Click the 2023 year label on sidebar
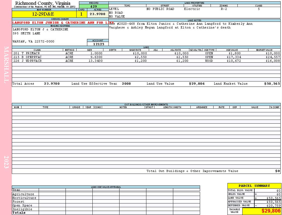This screenshot has height=215, width=282. click(6, 162)
